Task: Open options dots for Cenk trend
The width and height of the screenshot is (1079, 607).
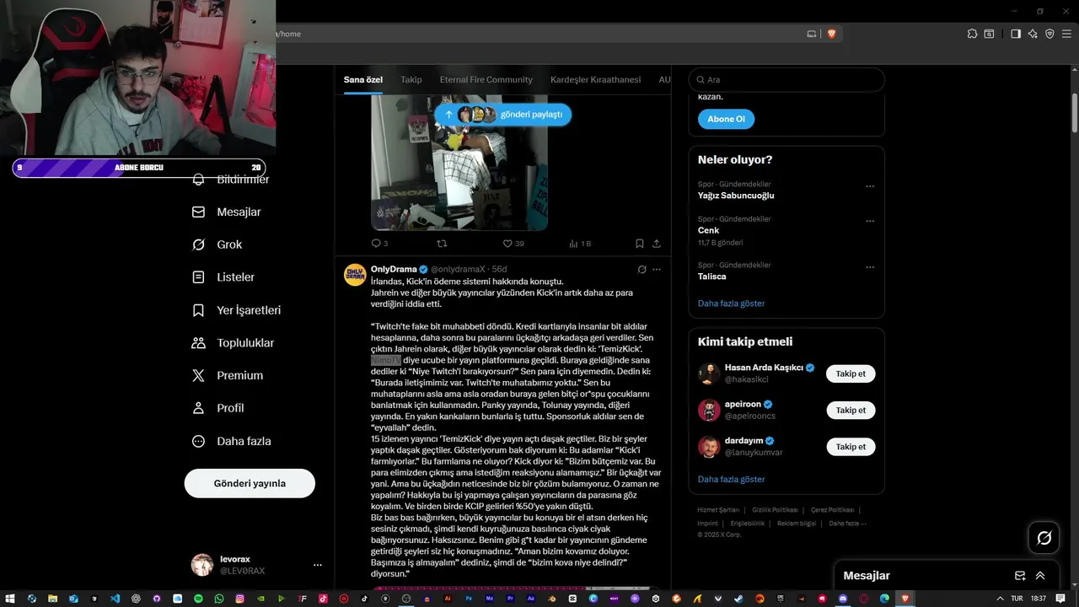Action: pyautogui.click(x=870, y=221)
